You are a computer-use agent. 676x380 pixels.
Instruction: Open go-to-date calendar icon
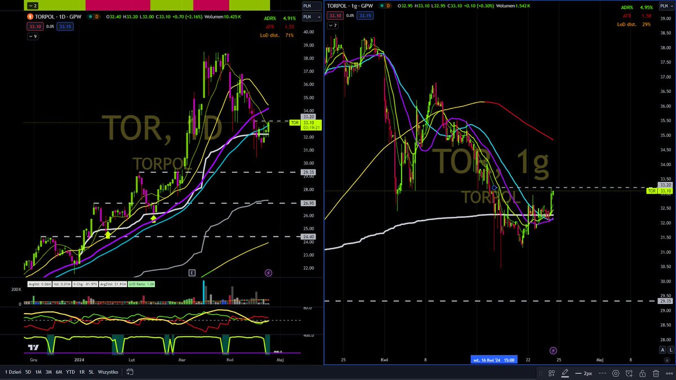coord(130,372)
